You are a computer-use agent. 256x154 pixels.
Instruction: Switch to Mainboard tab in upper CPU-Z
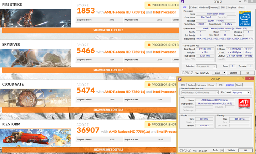204,8
